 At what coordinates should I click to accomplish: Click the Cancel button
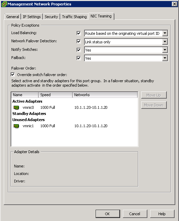pyautogui.click(x=135, y=214)
